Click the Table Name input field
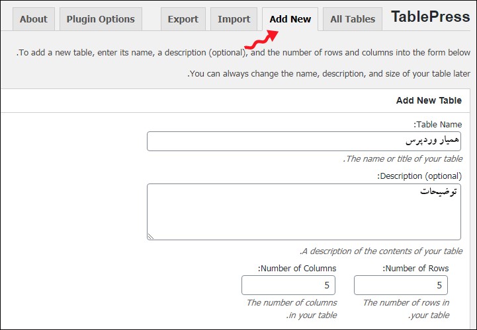This screenshot has height=330, width=477. [x=304, y=141]
